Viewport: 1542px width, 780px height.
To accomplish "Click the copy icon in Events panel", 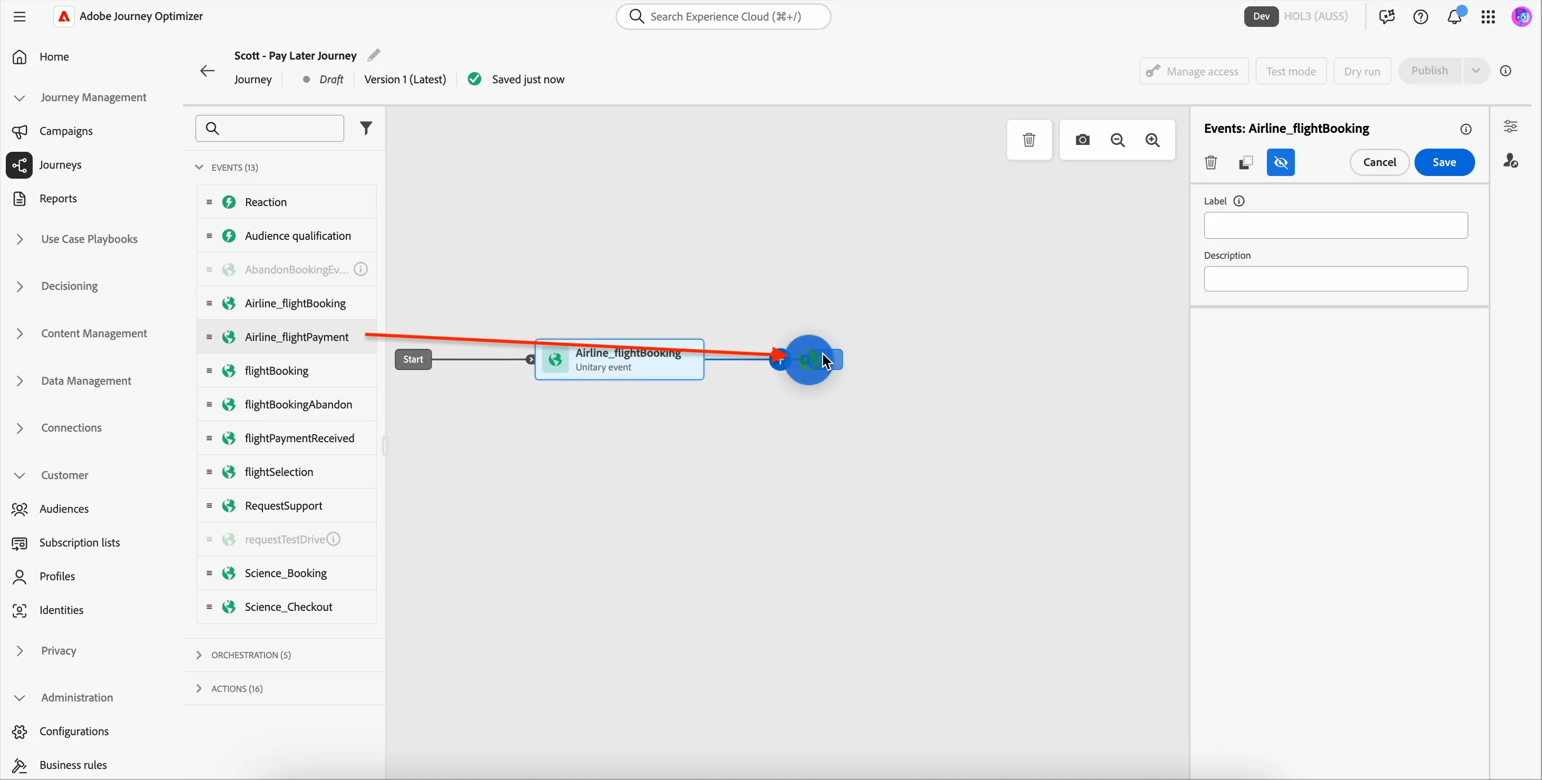I will point(1246,162).
